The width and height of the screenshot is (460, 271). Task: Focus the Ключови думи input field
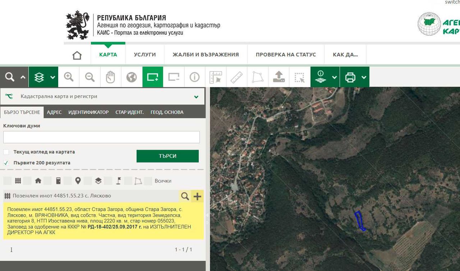click(101, 137)
